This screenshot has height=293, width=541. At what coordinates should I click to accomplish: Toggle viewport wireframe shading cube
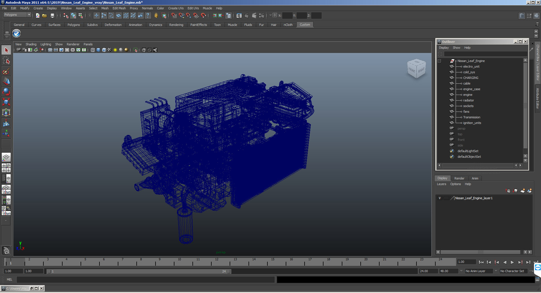pos(93,50)
